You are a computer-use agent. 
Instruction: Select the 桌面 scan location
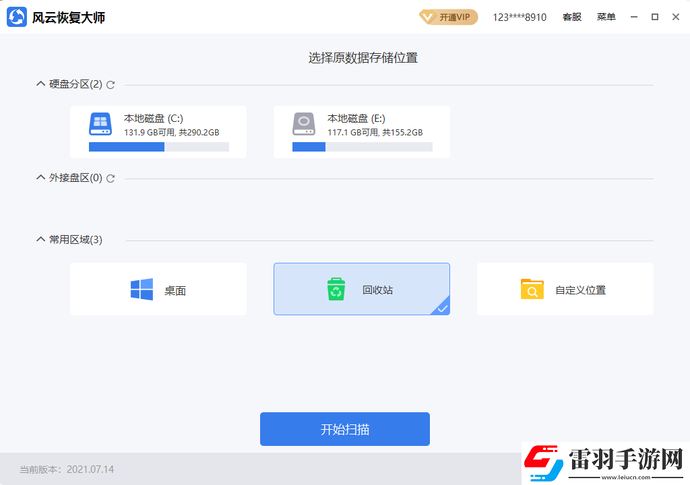point(158,288)
